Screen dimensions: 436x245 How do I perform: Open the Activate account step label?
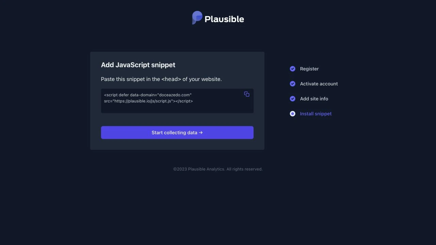pyautogui.click(x=319, y=84)
